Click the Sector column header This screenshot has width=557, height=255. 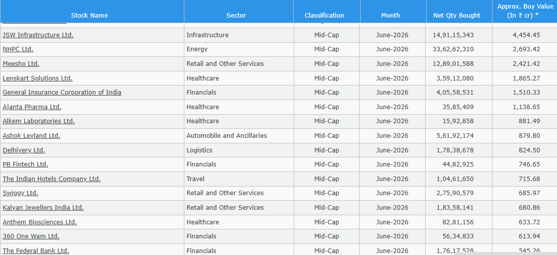(236, 15)
